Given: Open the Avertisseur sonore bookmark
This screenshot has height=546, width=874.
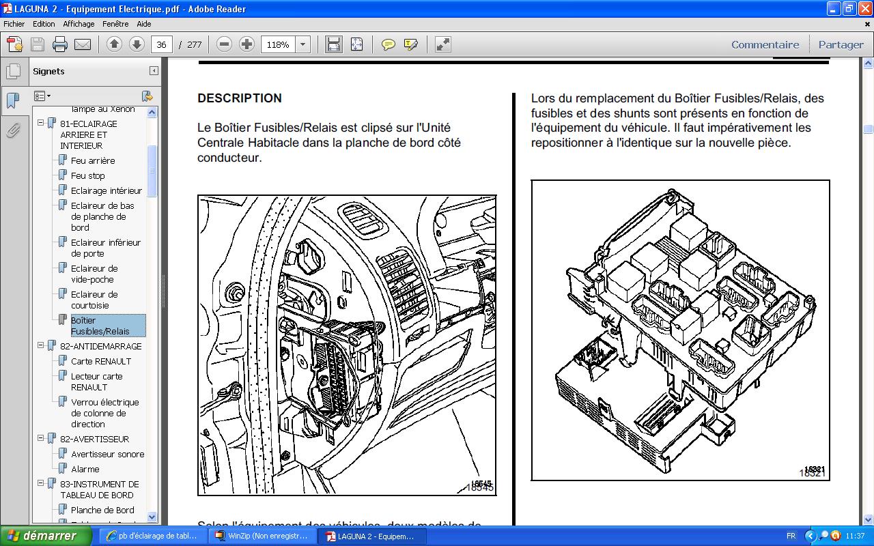Looking at the screenshot, I should 108,454.
